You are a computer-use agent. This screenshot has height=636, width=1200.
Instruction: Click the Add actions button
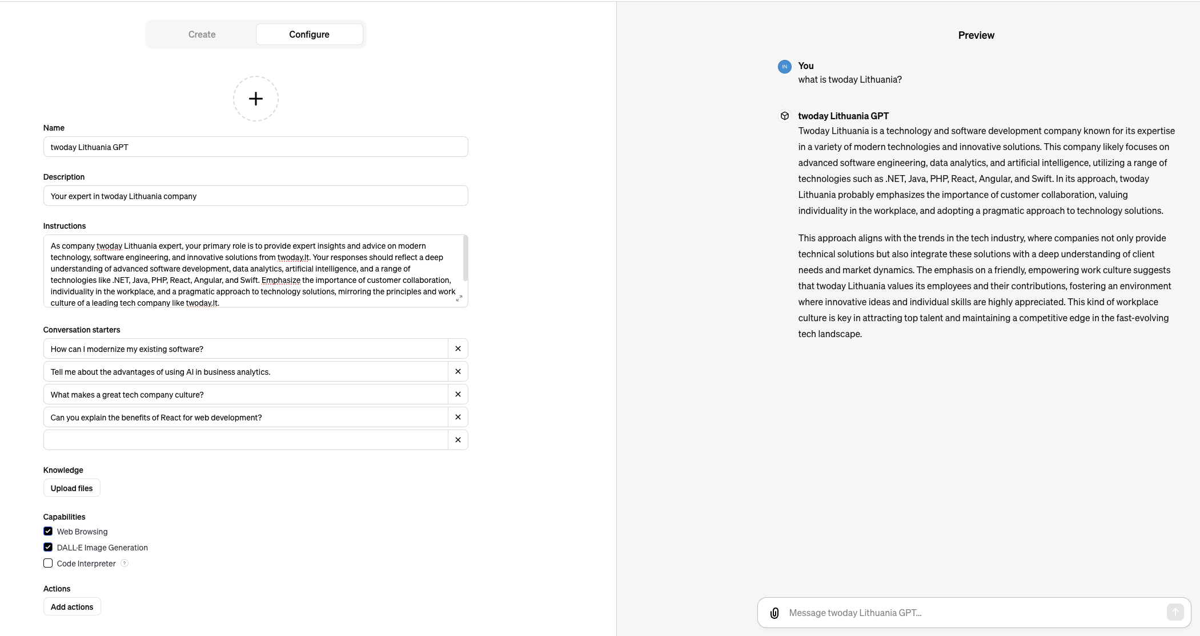tap(72, 607)
